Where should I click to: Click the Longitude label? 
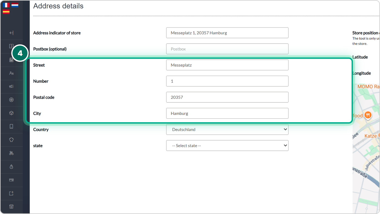click(x=362, y=73)
